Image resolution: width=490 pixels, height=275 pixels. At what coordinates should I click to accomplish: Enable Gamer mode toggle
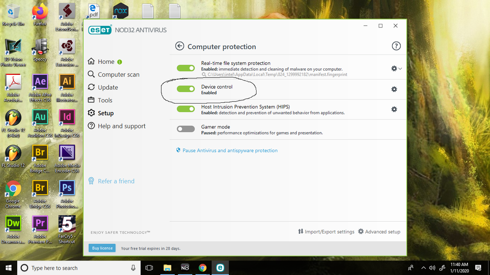(186, 129)
